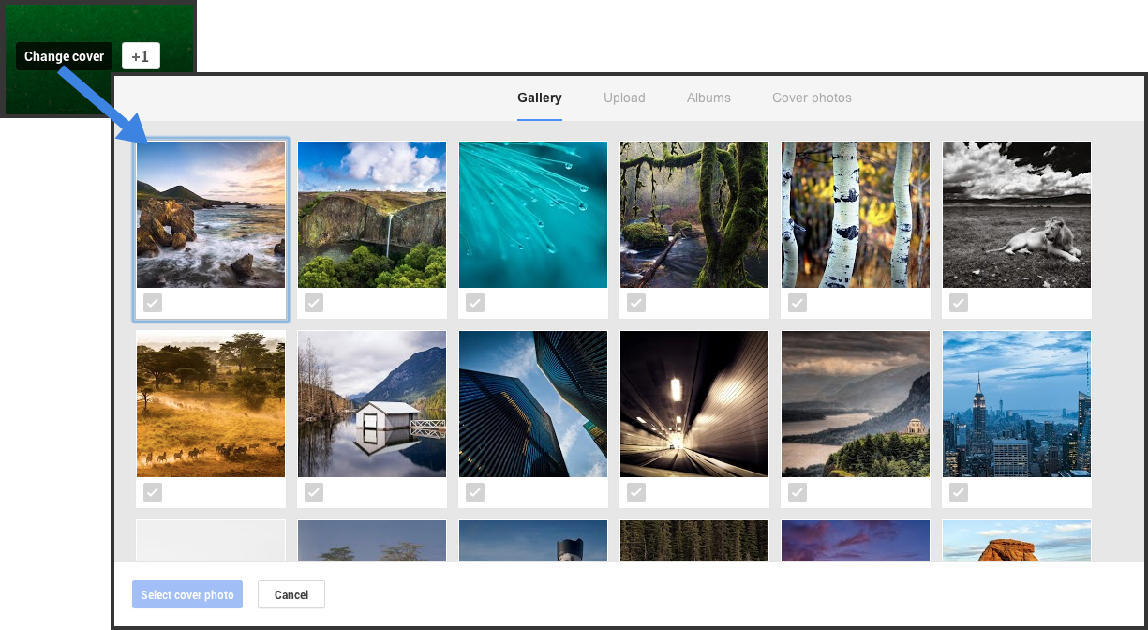Viewport: 1148px width, 630px height.
Task: Open the Albums tab
Action: pos(708,97)
